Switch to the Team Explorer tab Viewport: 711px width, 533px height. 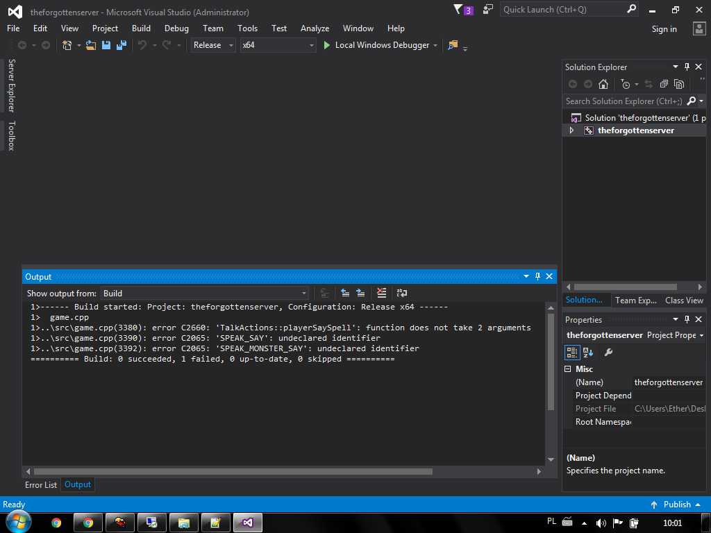[x=636, y=300]
